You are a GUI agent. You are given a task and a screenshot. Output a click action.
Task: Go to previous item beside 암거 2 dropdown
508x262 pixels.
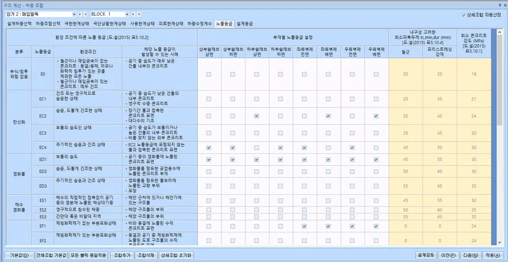(x=80, y=14)
